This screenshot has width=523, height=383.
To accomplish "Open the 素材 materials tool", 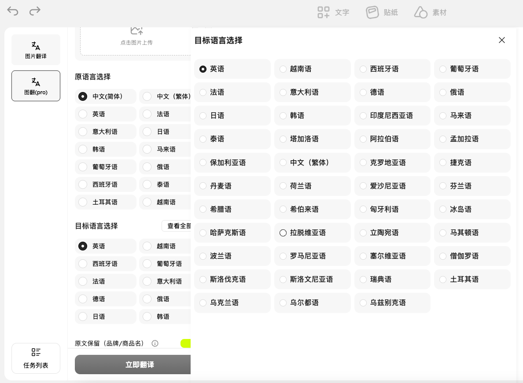I will [x=430, y=12].
